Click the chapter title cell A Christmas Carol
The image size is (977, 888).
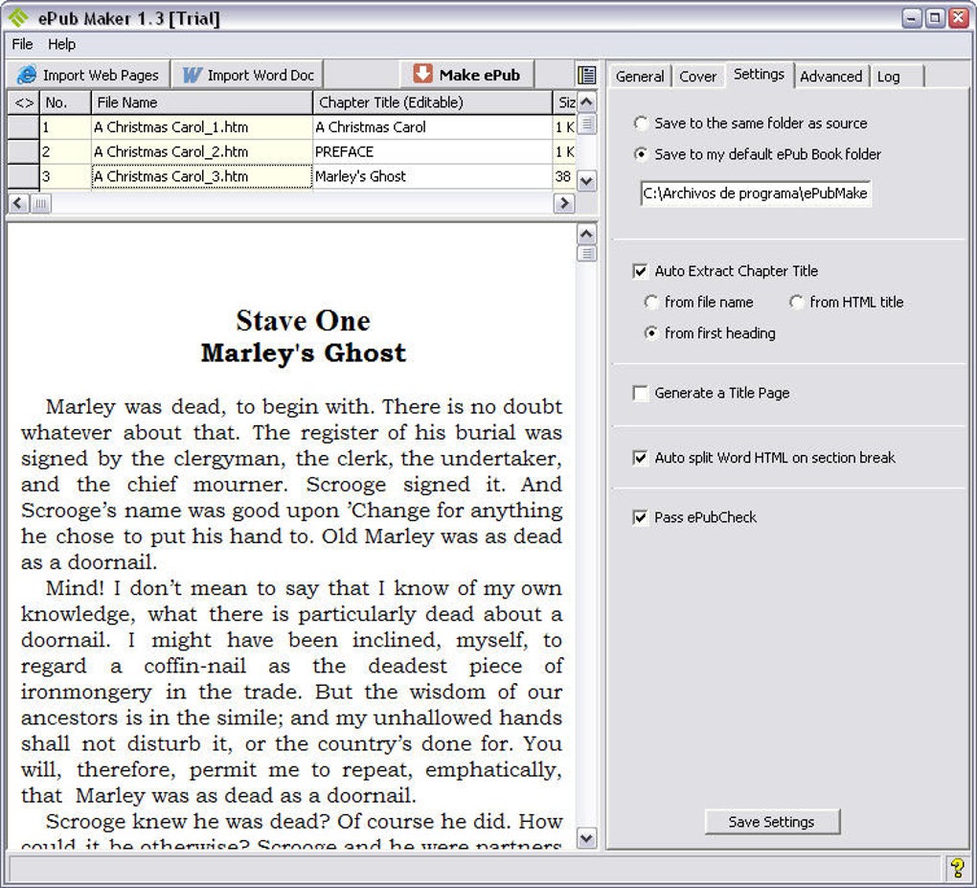(432, 127)
